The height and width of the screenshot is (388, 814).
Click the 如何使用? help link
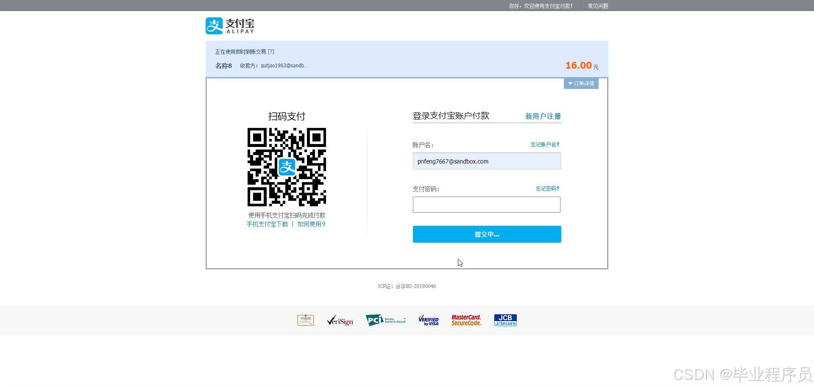(311, 224)
